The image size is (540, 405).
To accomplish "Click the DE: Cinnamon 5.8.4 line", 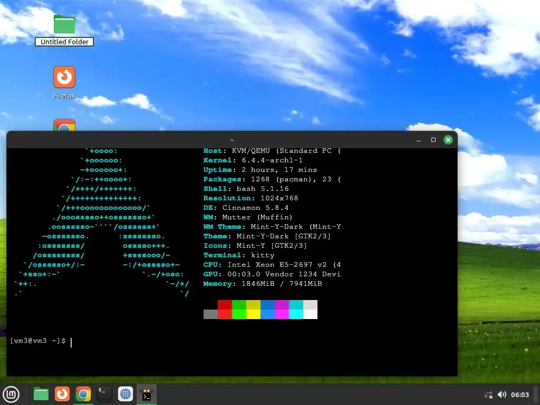I will point(246,208).
